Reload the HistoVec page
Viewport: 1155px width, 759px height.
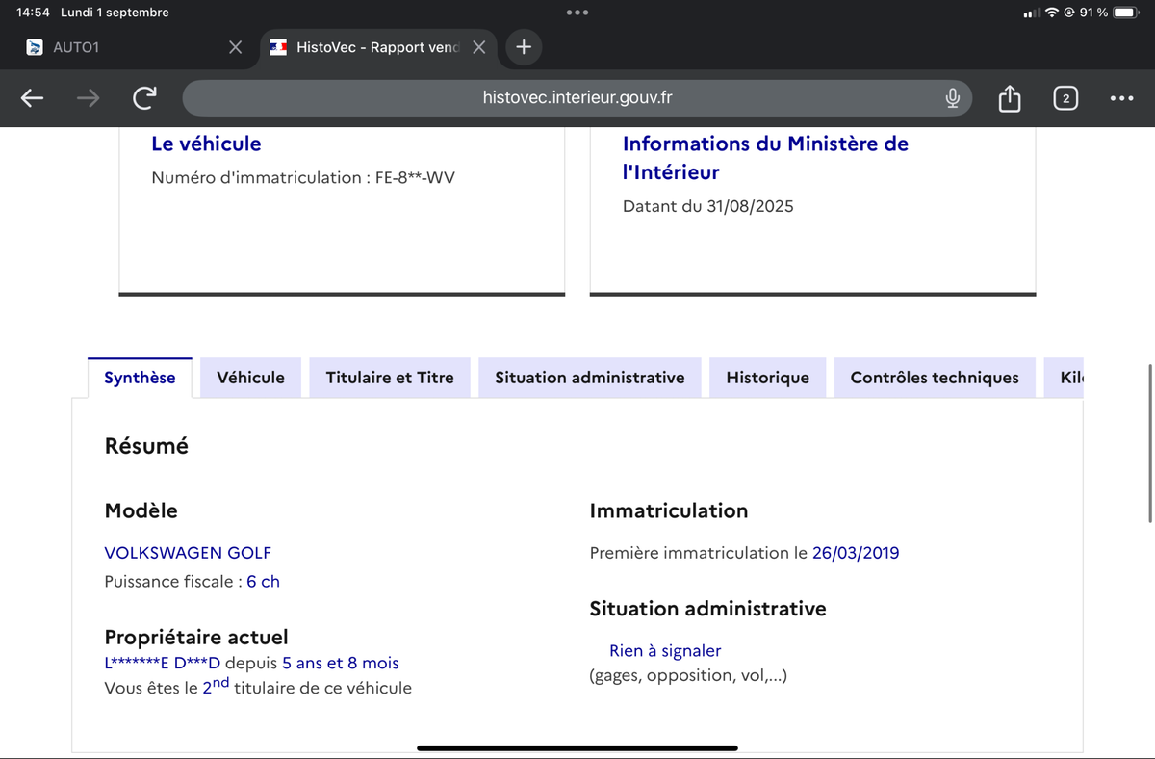pos(144,97)
